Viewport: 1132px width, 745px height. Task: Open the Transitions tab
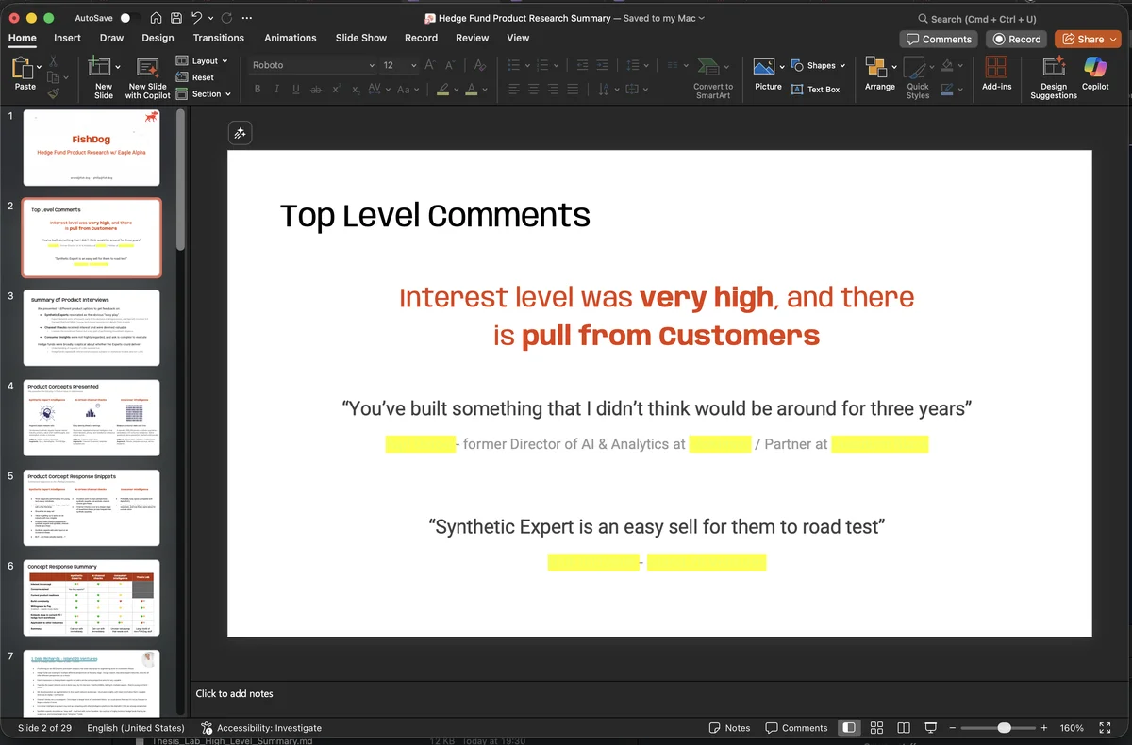pyautogui.click(x=219, y=38)
